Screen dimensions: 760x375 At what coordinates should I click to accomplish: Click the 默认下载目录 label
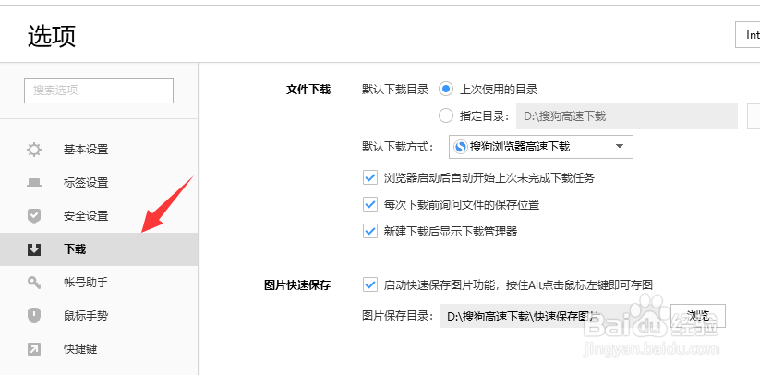click(x=395, y=90)
